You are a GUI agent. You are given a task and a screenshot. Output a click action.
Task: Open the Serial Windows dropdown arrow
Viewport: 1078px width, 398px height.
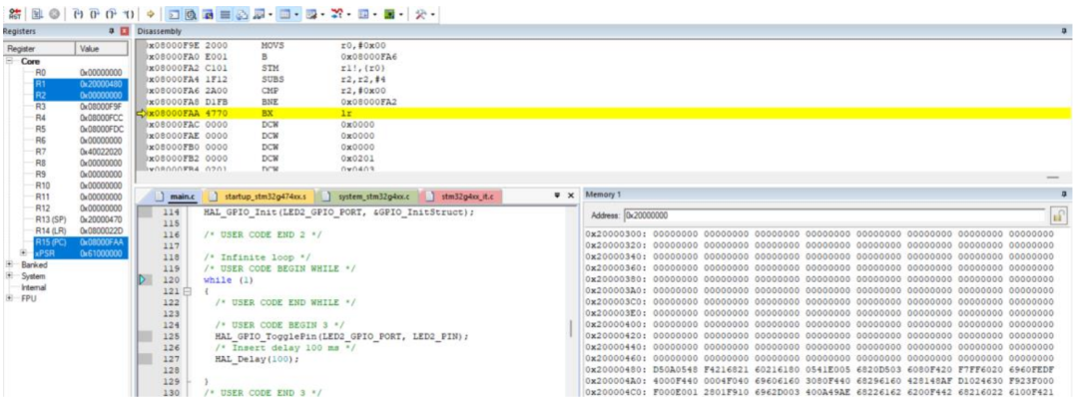click(x=322, y=13)
